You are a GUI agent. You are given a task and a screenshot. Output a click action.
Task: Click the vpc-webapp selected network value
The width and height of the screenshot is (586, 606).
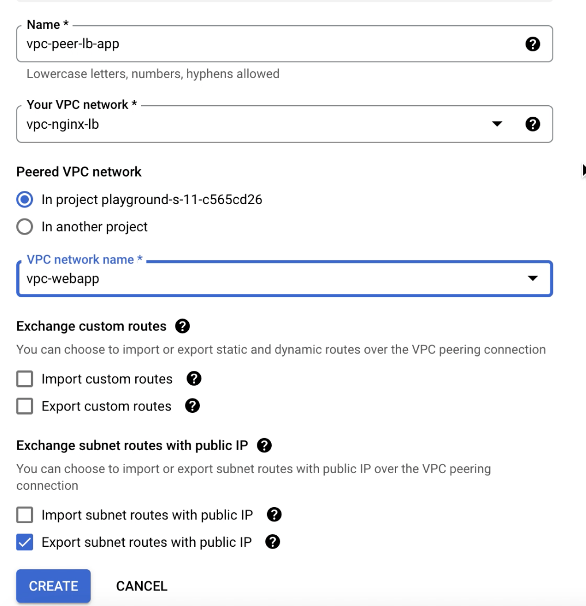63,279
